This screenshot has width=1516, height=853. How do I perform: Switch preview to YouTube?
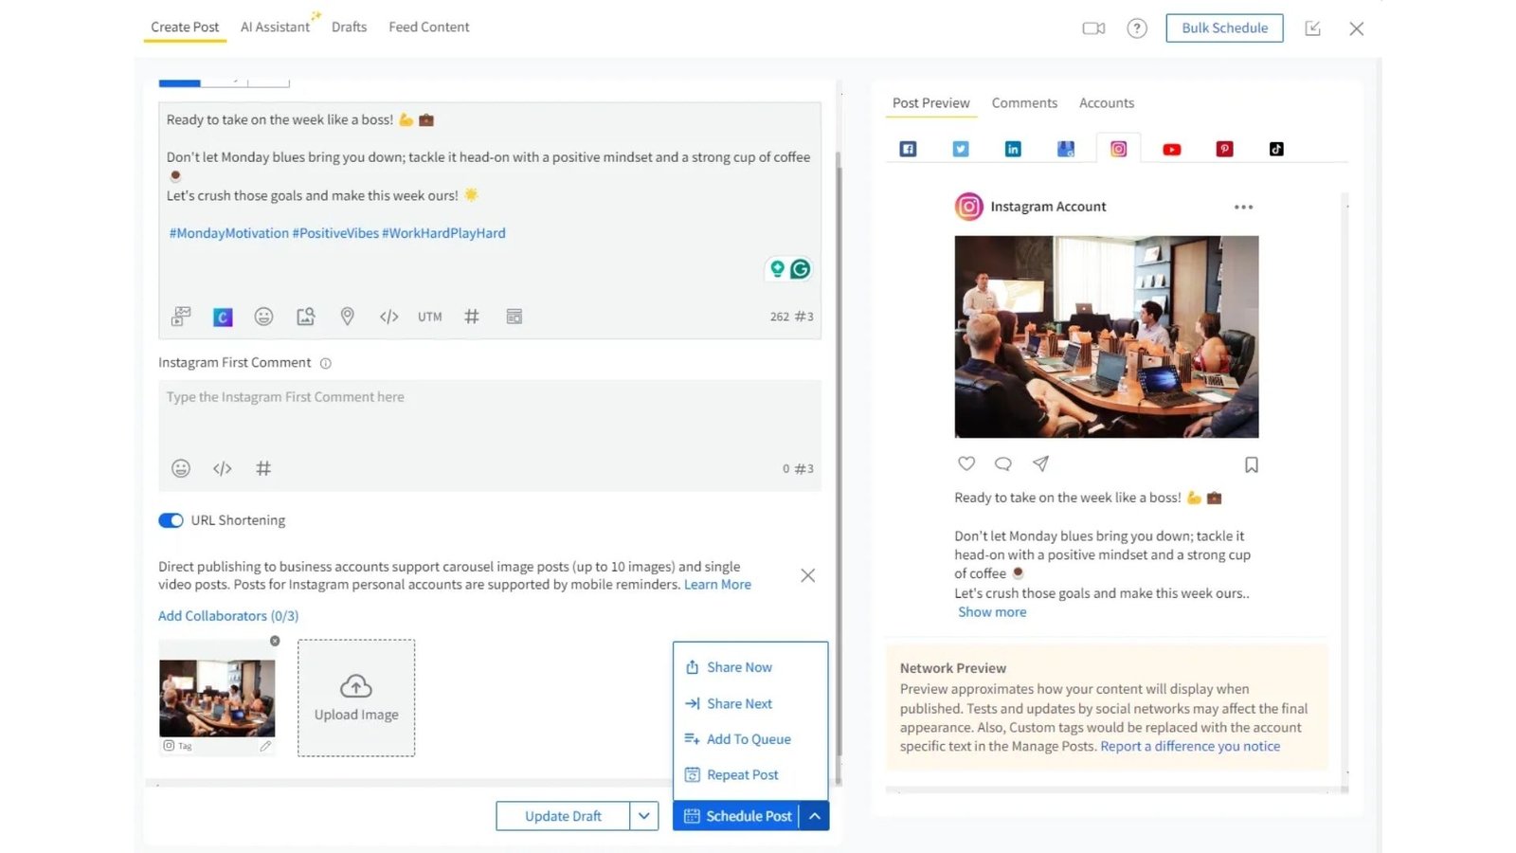[1172, 149]
